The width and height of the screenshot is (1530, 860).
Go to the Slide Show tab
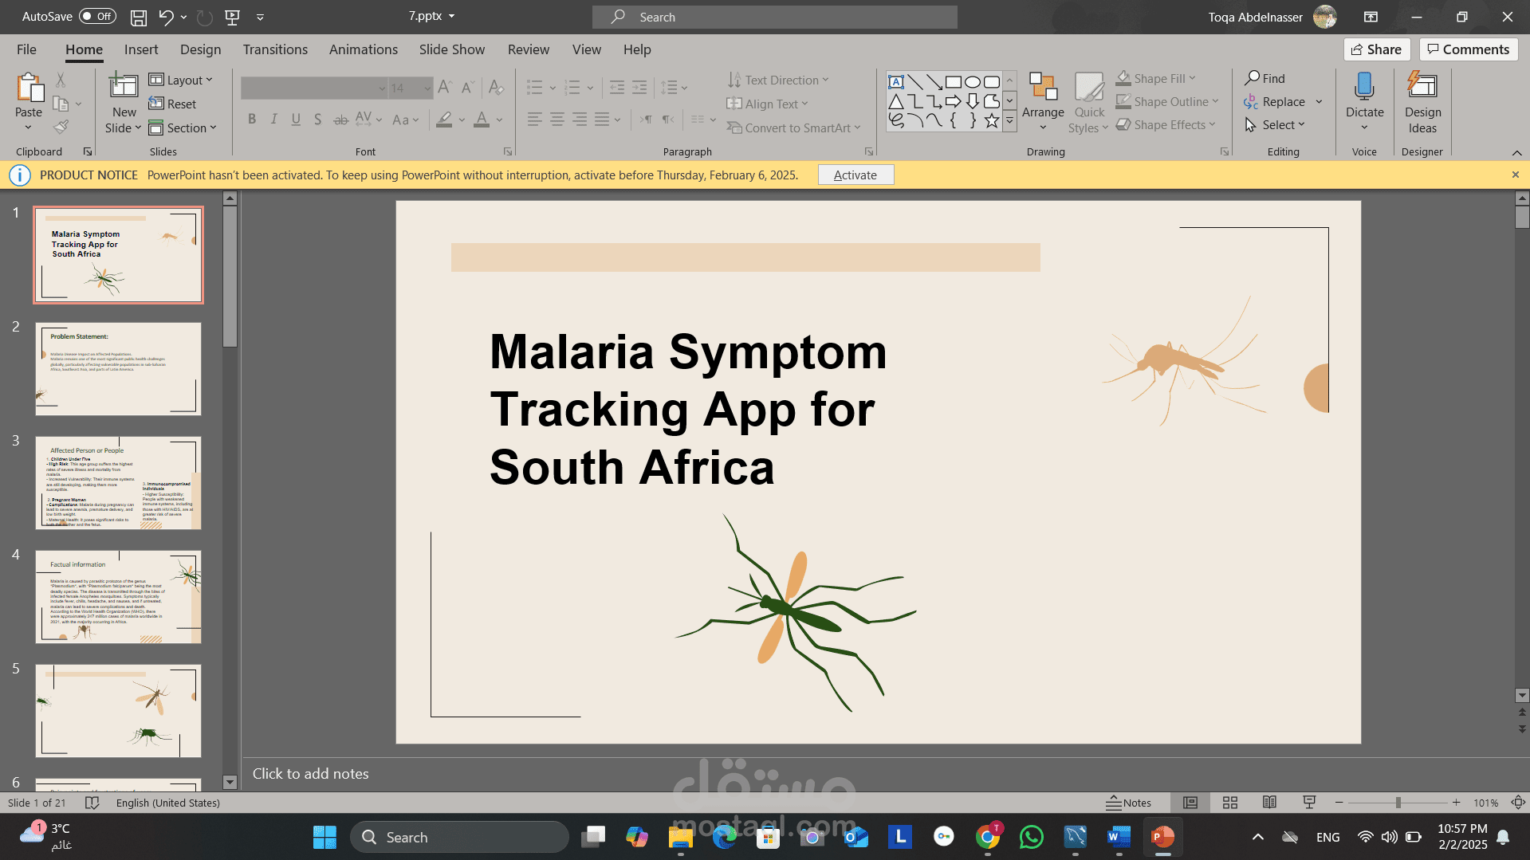tap(452, 49)
